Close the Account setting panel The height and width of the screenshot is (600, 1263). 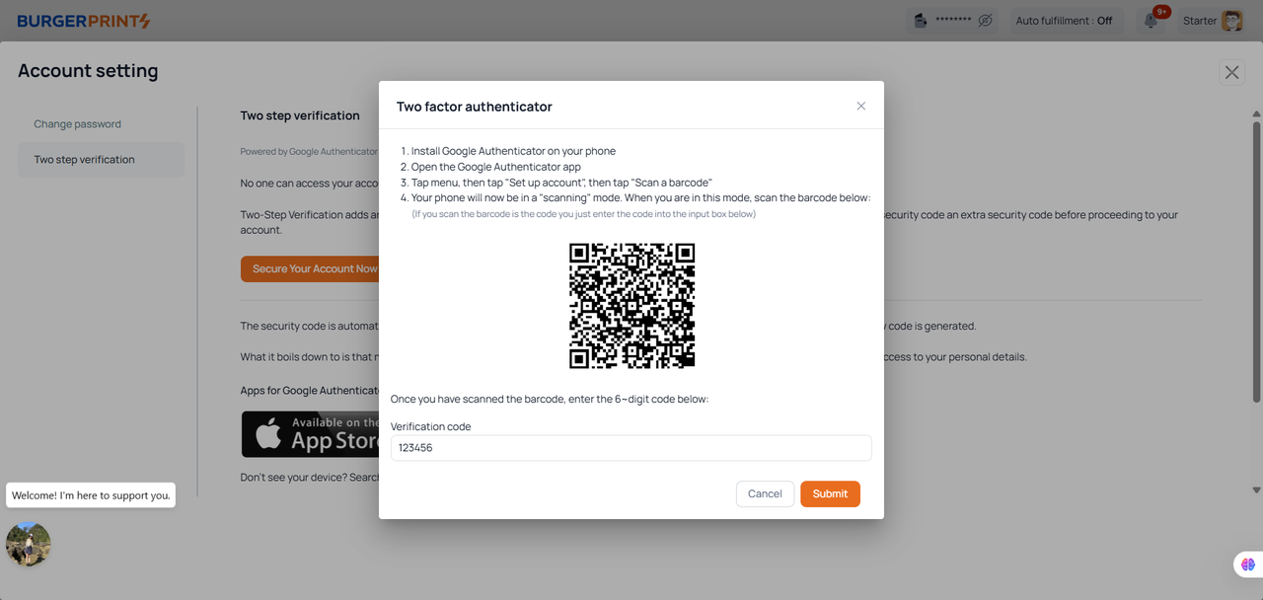pyautogui.click(x=1231, y=72)
